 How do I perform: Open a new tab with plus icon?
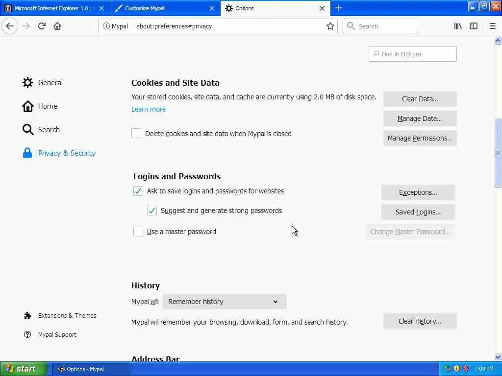tap(339, 8)
